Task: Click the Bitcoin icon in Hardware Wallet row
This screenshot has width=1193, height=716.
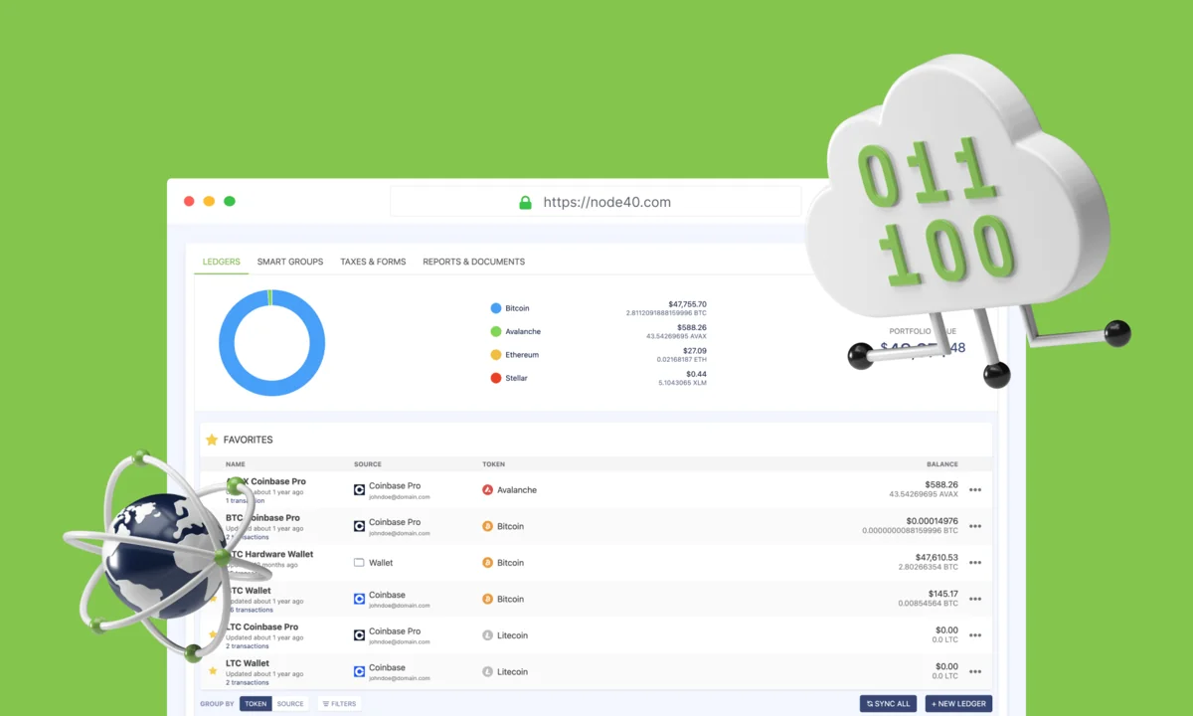Action: 487,563
